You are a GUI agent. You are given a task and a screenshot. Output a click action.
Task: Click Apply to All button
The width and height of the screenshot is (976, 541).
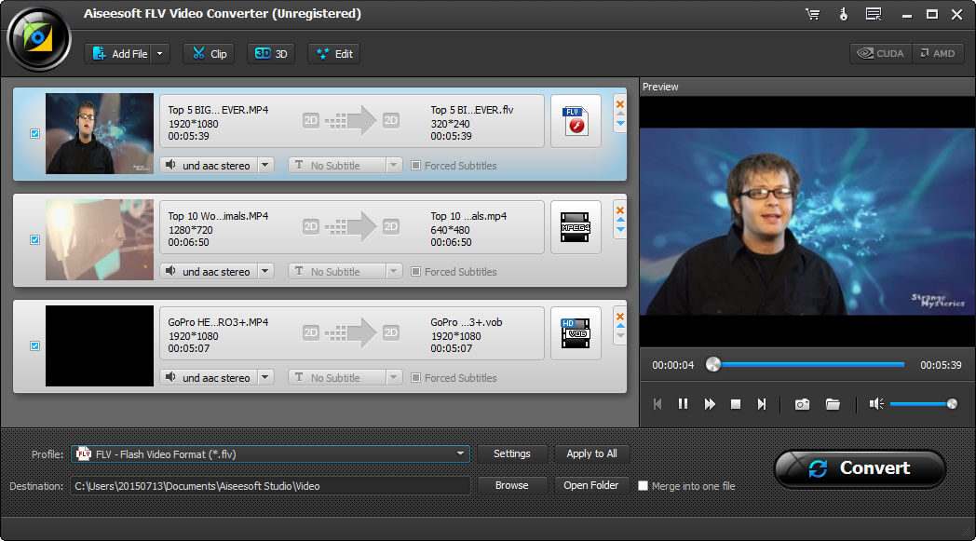click(591, 453)
